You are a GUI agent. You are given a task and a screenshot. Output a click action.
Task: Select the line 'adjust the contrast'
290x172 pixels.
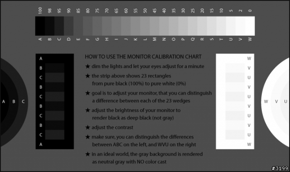[x=112, y=128]
